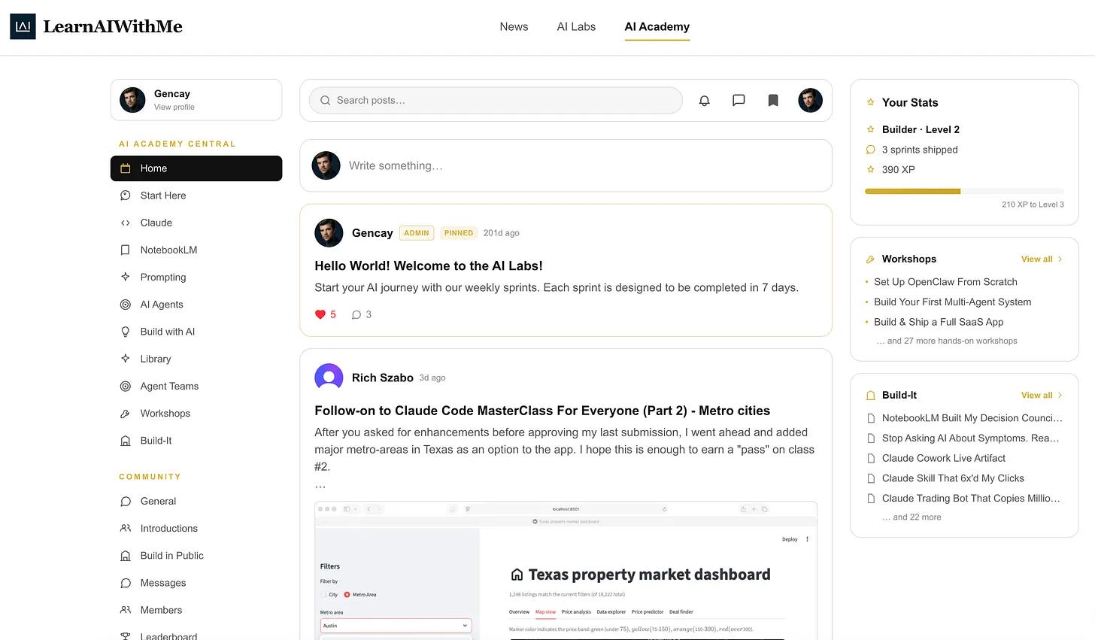Click 'and 22 more' in Build-It
Screen dimensions: 1095x640
(911, 517)
